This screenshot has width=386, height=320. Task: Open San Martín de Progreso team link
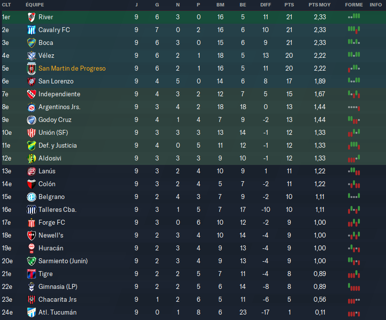[72, 69]
